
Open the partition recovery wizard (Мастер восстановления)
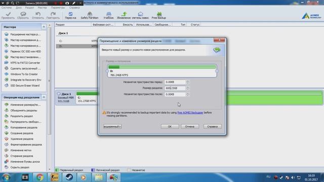click(23, 57)
